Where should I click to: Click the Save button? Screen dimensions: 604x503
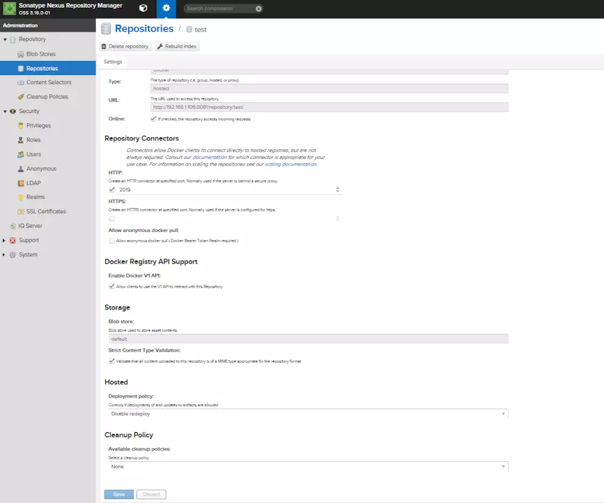(x=119, y=495)
